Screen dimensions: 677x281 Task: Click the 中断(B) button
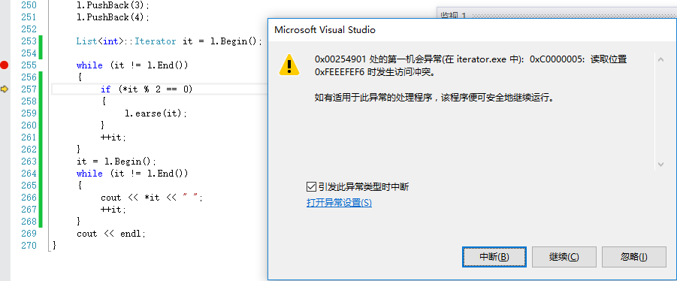pos(494,257)
